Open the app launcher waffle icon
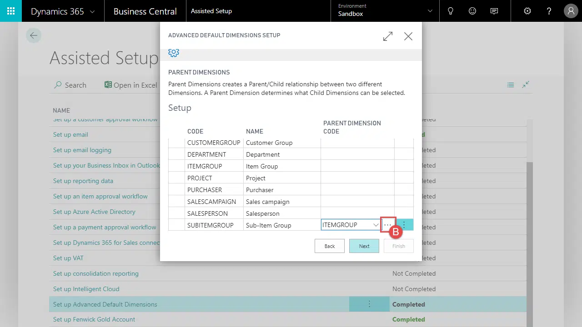The image size is (582, 327). pos(11,11)
